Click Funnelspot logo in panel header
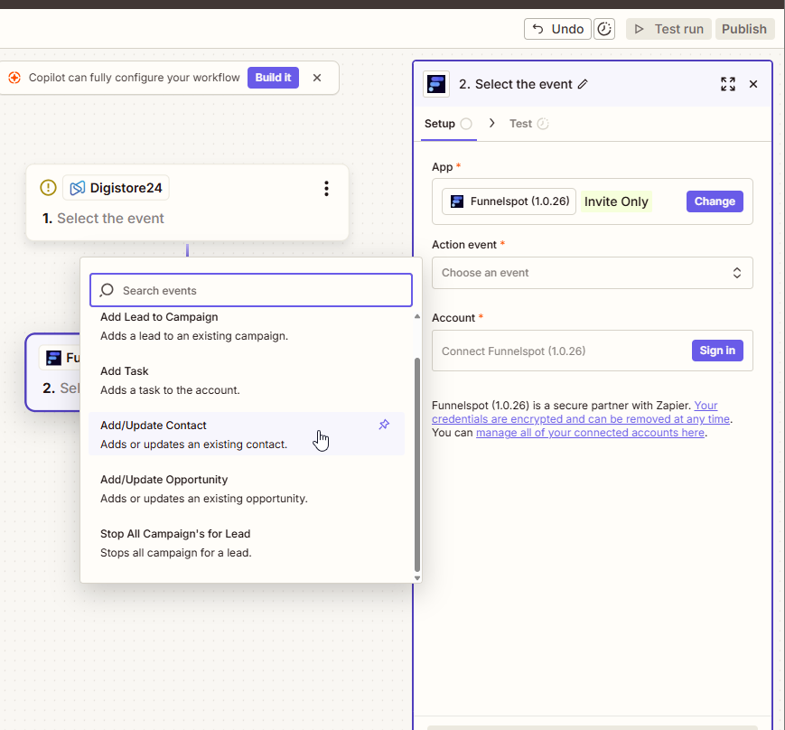 click(436, 84)
